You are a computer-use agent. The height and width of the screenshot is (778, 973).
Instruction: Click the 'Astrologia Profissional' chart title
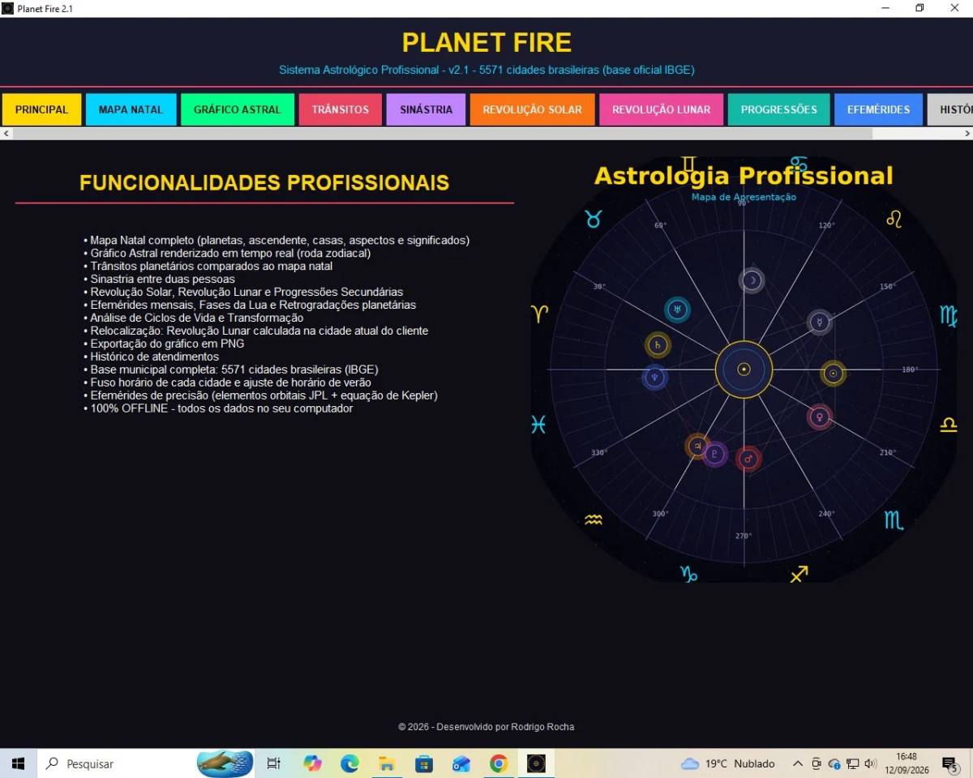click(x=744, y=176)
